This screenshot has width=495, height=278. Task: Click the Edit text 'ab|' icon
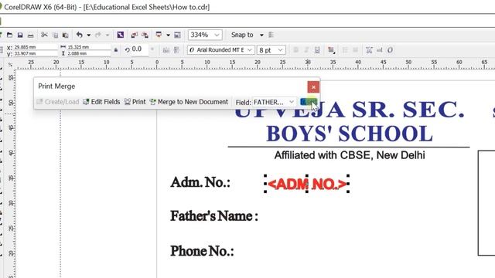[380, 50]
